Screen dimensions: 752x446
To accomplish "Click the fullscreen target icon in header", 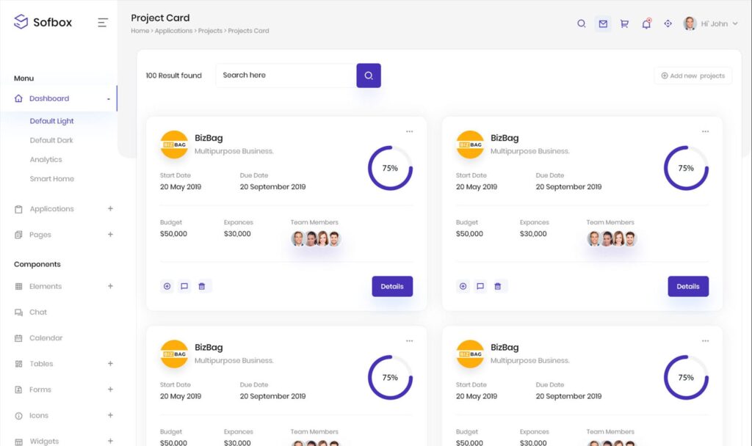I will pos(668,23).
